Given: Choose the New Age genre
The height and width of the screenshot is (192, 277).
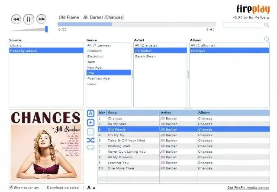Looking at the screenshot, I should pos(109,67).
